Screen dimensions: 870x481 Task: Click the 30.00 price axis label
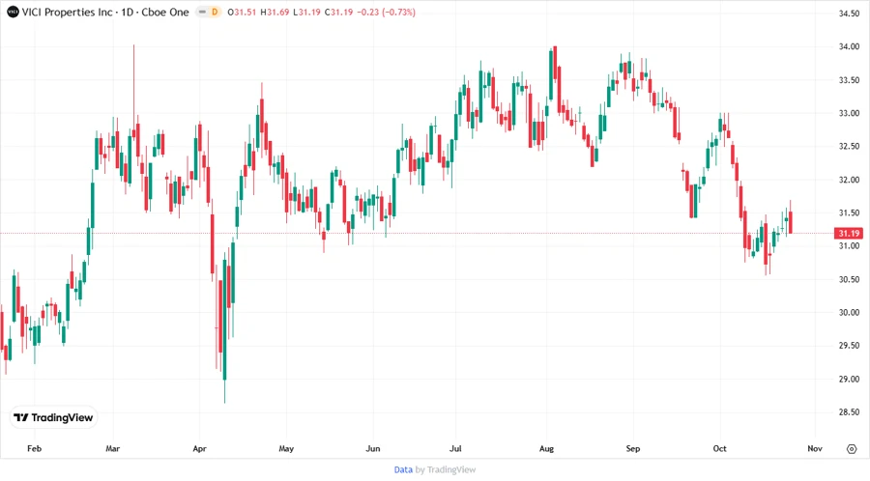(x=849, y=313)
